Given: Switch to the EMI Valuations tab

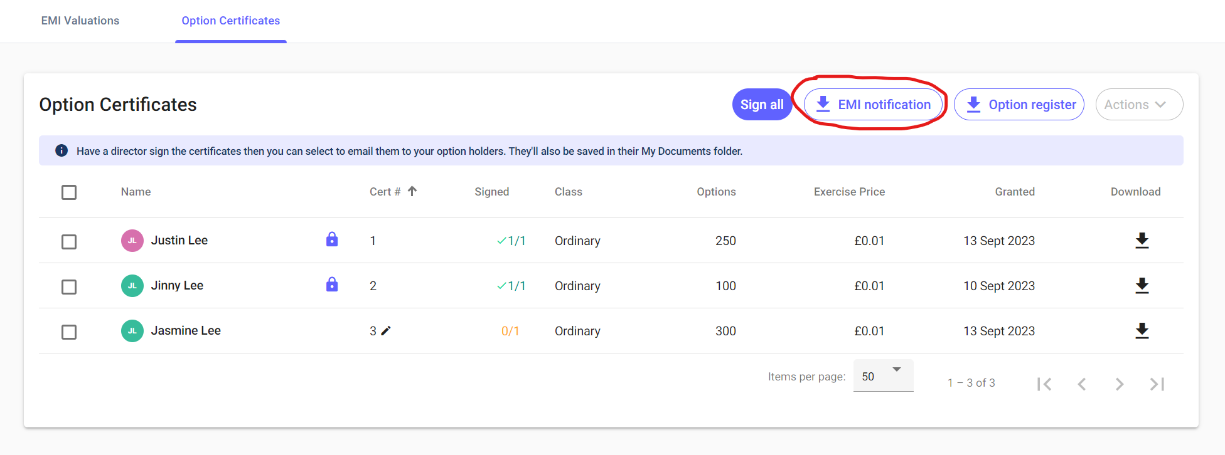Looking at the screenshot, I should pyautogui.click(x=80, y=21).
